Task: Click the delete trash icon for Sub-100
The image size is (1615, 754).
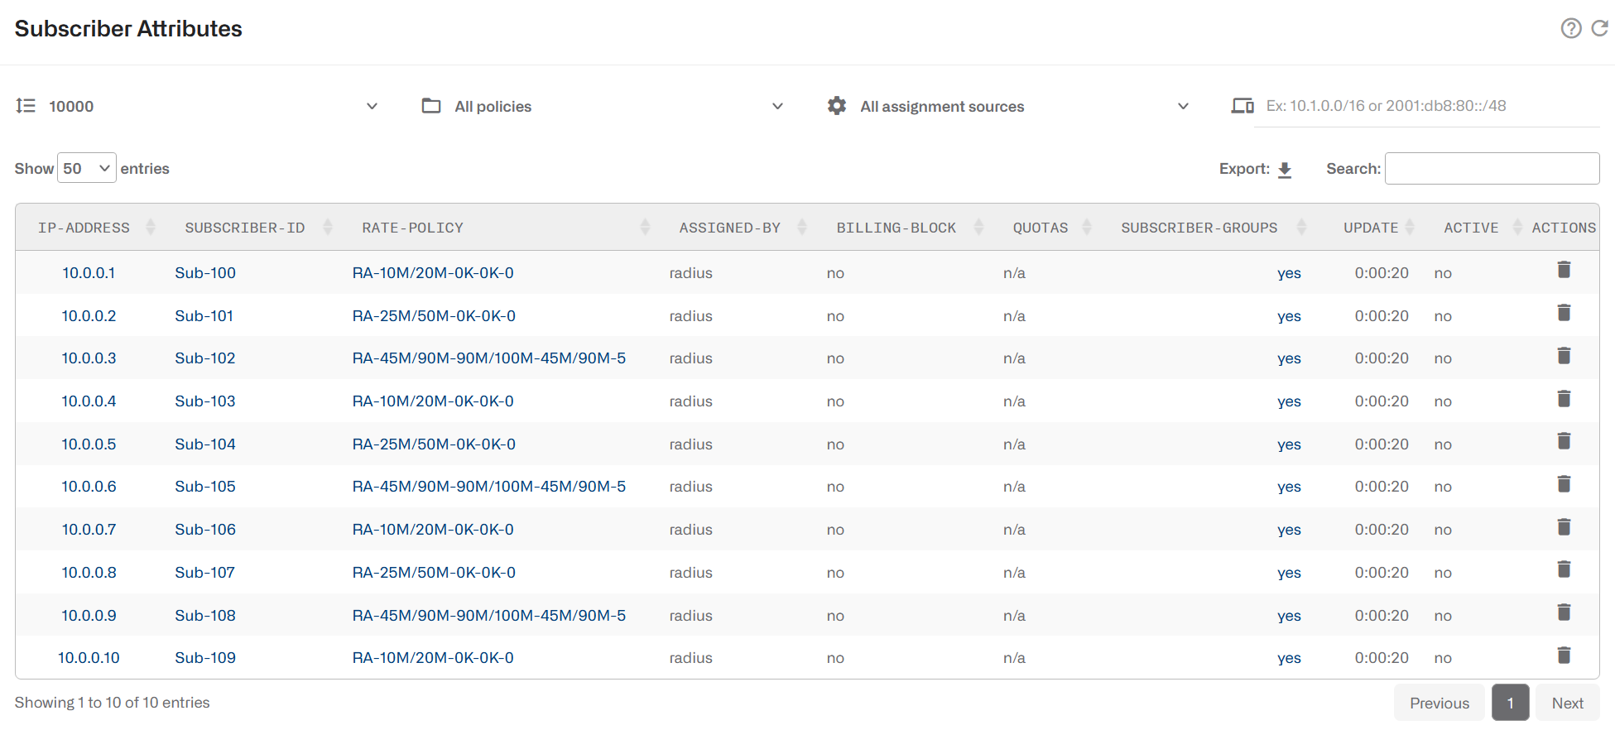Action: (x=1565, y=269)
